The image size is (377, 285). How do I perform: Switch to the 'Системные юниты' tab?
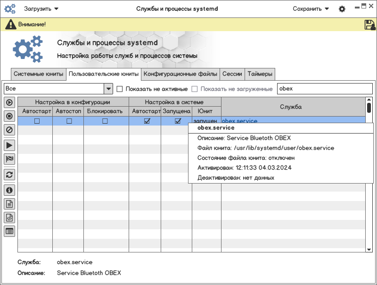click(38, 74)
